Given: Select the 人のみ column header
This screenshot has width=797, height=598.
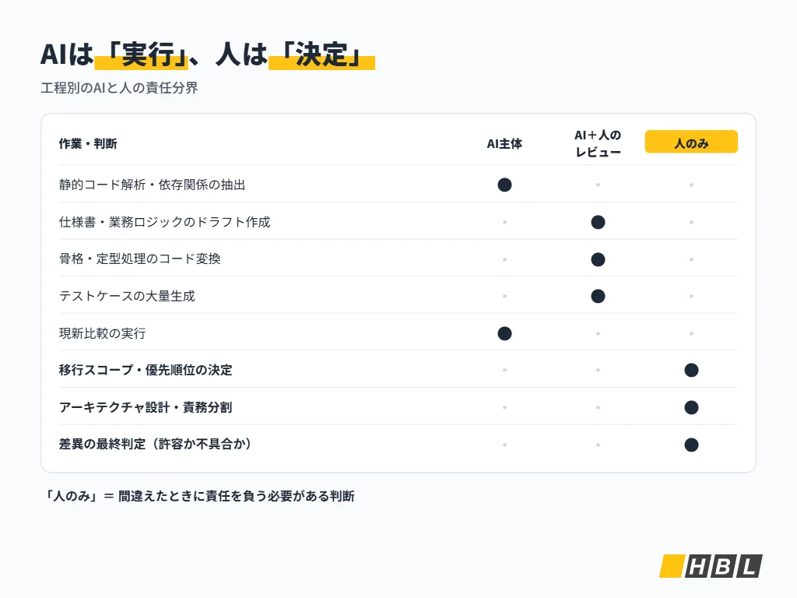Looking at the screenshot, I should tap(691, 142).
